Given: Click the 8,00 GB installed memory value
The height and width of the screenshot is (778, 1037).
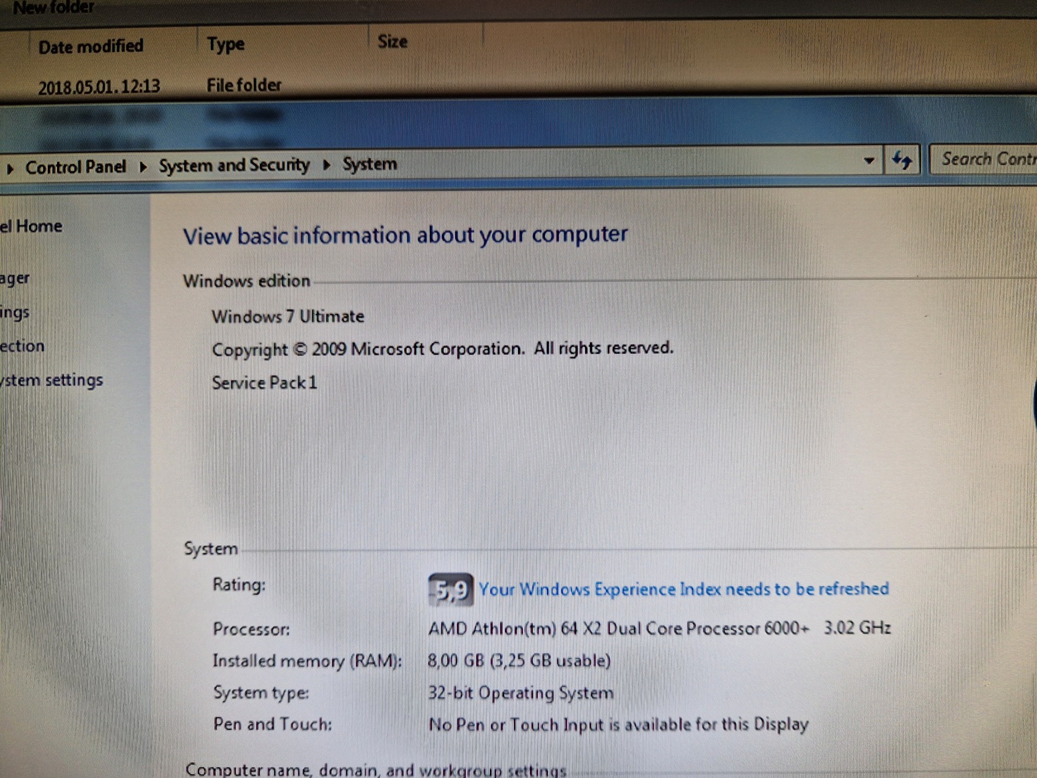Looking at the screenshot, I should pos(519,661).
